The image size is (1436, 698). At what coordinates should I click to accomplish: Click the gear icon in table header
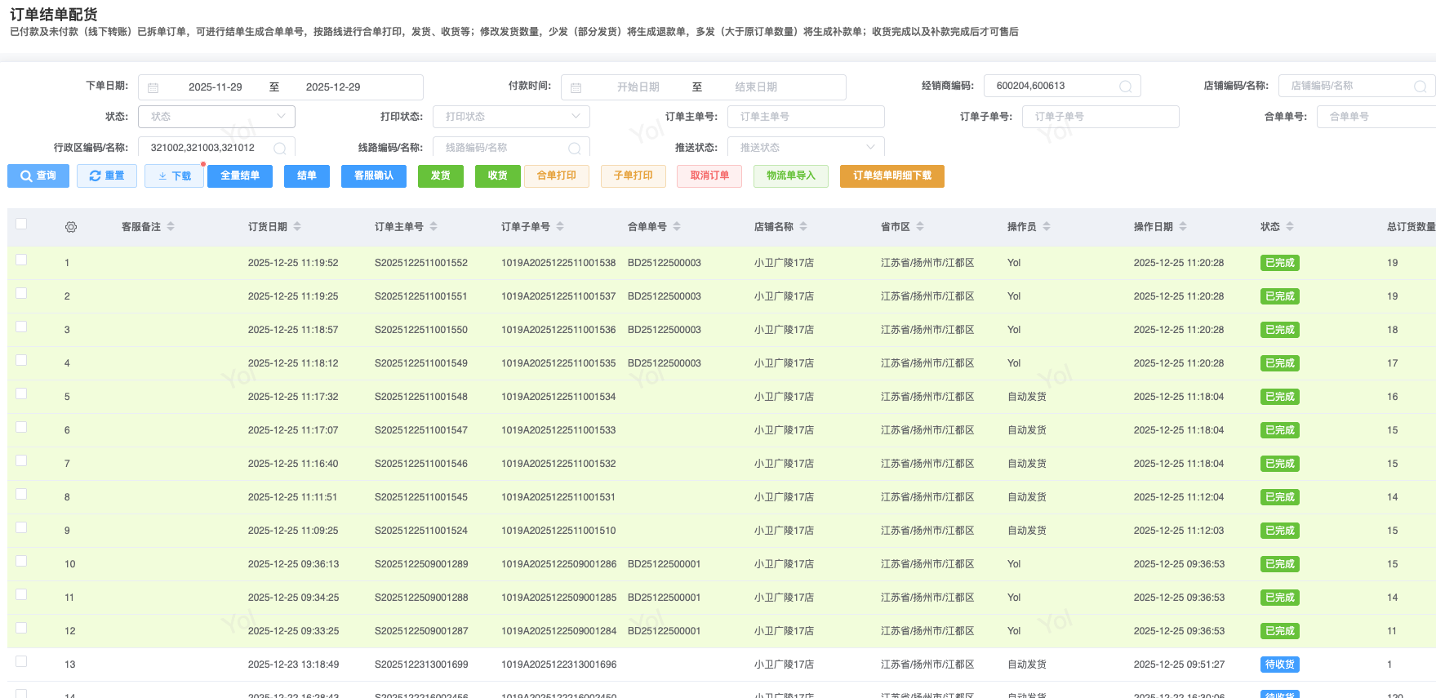pyautogui.click(x=71, y=227)
